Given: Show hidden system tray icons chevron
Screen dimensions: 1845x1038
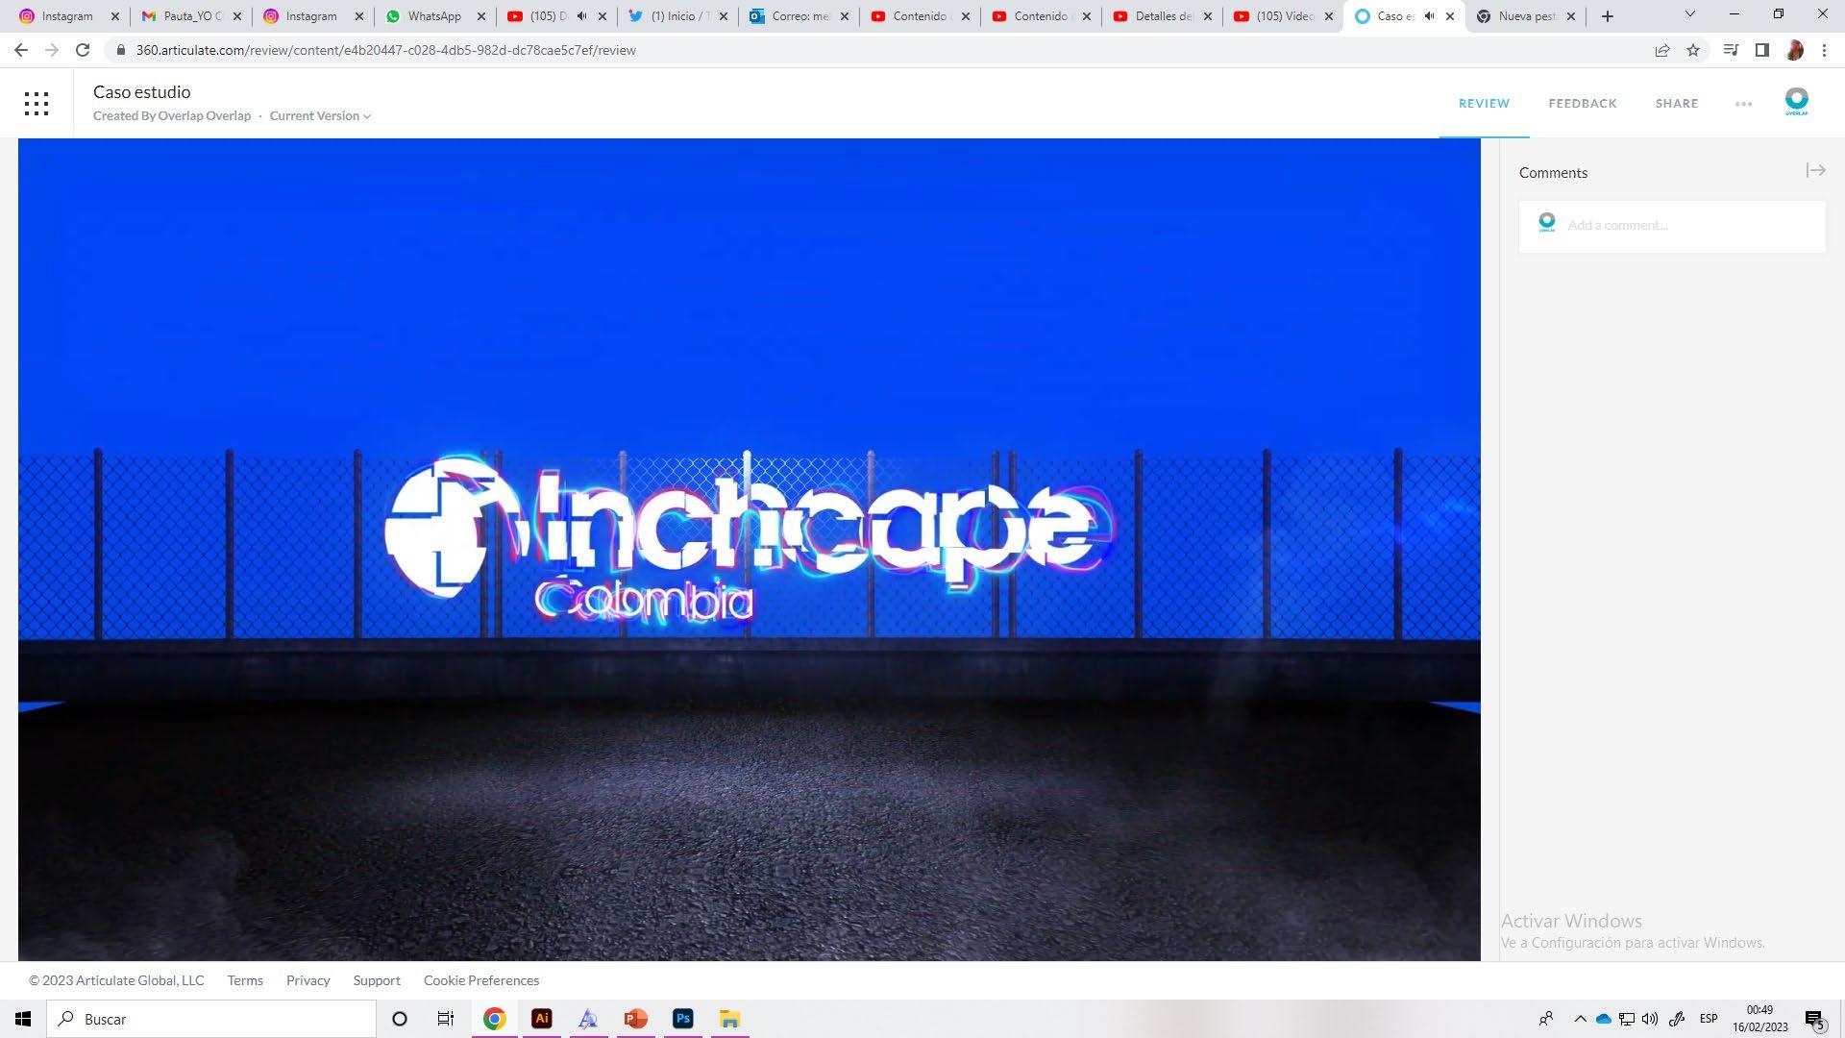Looking at the screenshot, I should coord(1580,1019).
